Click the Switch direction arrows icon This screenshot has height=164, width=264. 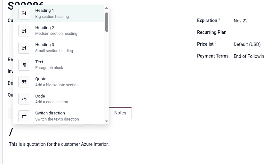point(24,116)
